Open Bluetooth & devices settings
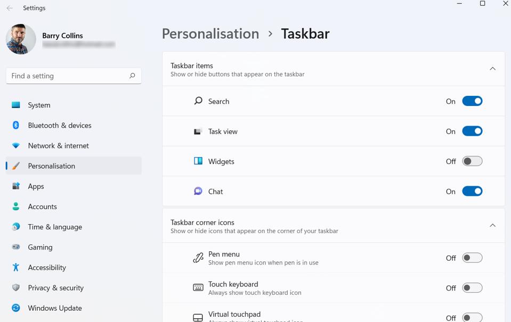The height and width of the screenshot is (322, 511). point(59,125)
